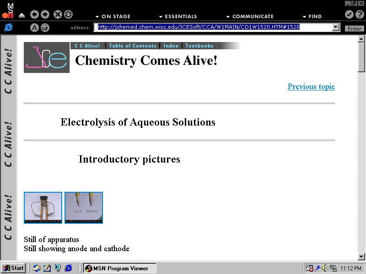This screenshot has width=366, height=274.
Task: Select the Textbooks navigation tab
Action: click(x=199, y=46)
